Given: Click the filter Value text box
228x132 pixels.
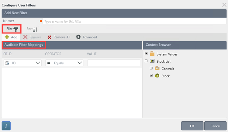Looking at the screenshot, I should 109,63.
